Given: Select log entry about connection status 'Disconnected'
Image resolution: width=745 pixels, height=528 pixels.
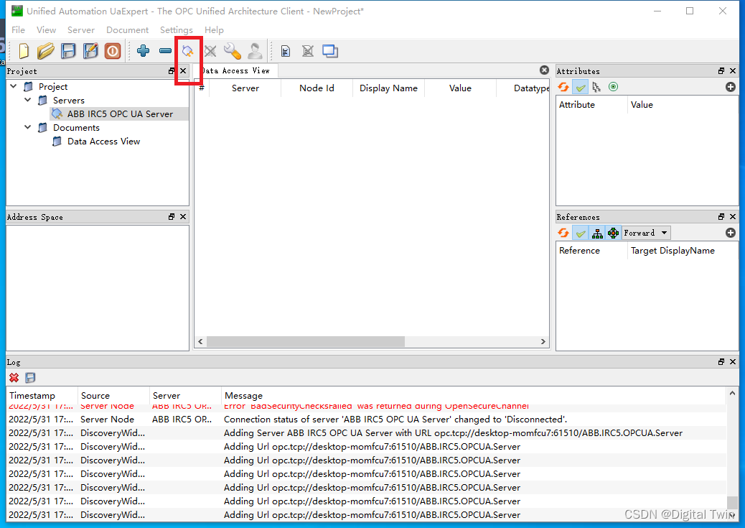Looking at the screenshot, I should 366,420.
